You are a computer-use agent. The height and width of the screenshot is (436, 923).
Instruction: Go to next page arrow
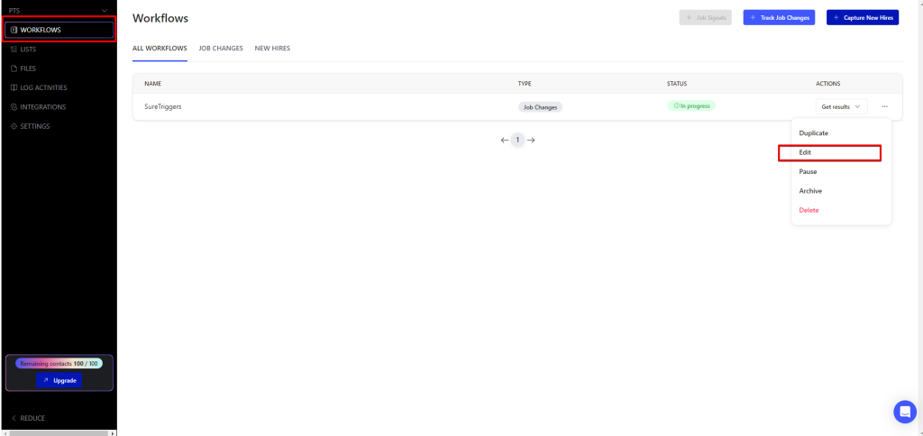tap(531, 140)
